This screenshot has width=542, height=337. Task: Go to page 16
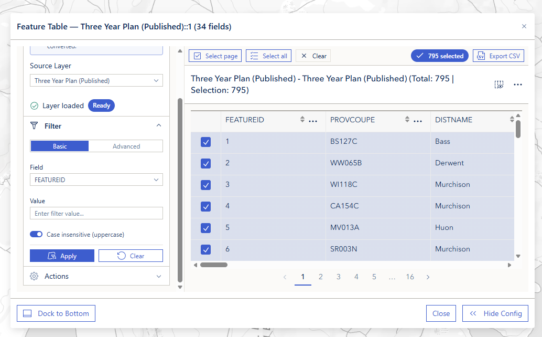pyautogui.click(x=410, y=277)
